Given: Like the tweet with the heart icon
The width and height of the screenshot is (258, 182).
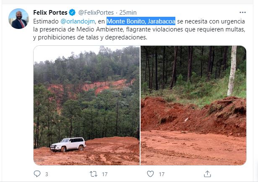Looking at the screenshot, I should [150, 174].
